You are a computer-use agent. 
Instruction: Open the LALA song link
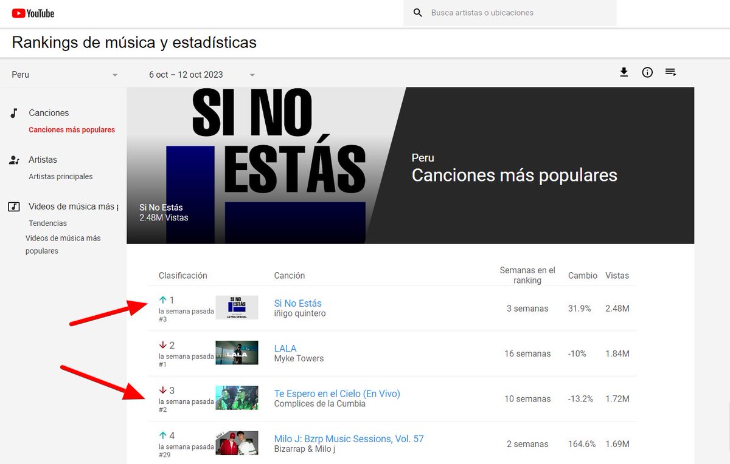(285, 349)
